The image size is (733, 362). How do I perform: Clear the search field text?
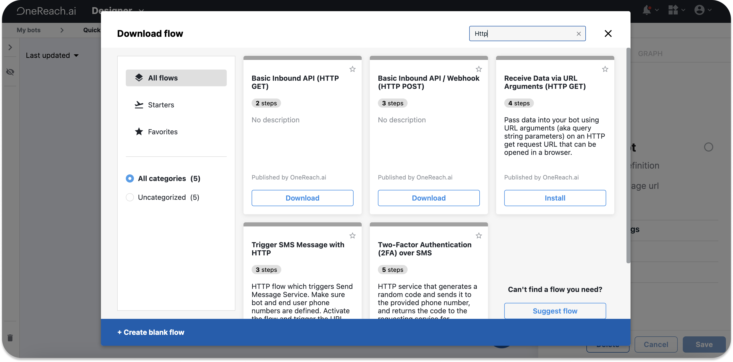pyautogui.click(x=579, y=34)
